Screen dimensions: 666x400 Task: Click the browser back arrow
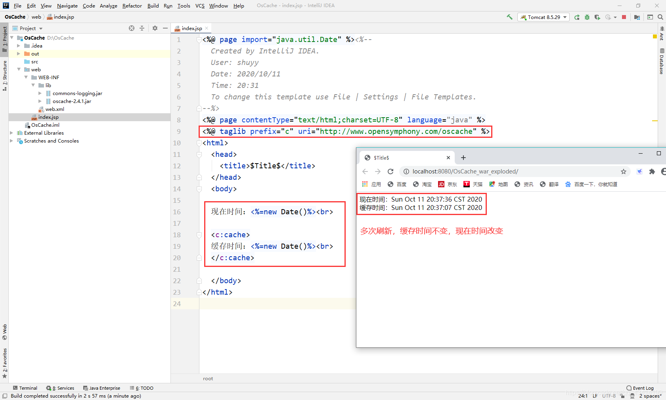[x=365, y=171]
